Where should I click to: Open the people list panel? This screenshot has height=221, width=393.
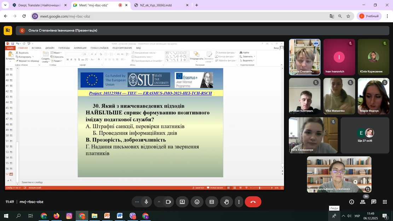point(363,202)
